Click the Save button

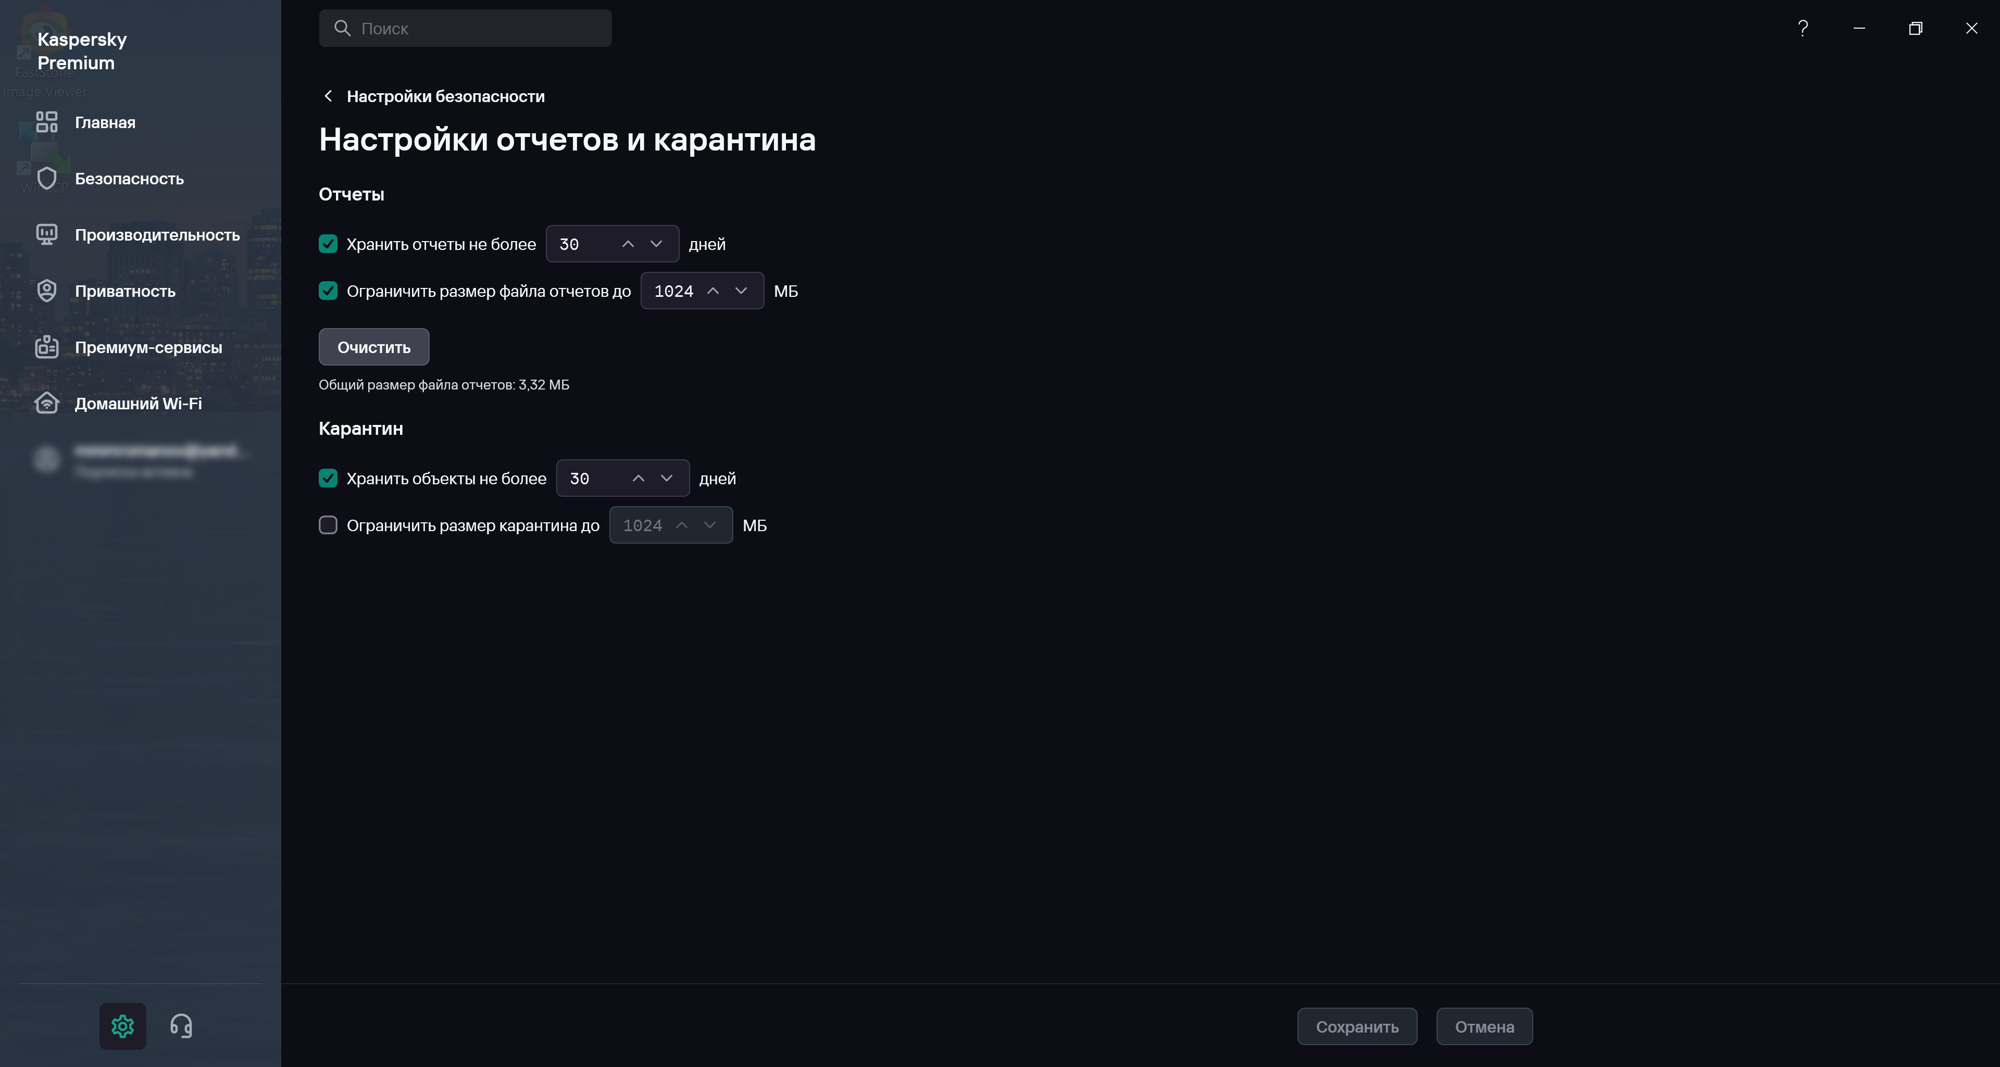tap(1356, 1027)
